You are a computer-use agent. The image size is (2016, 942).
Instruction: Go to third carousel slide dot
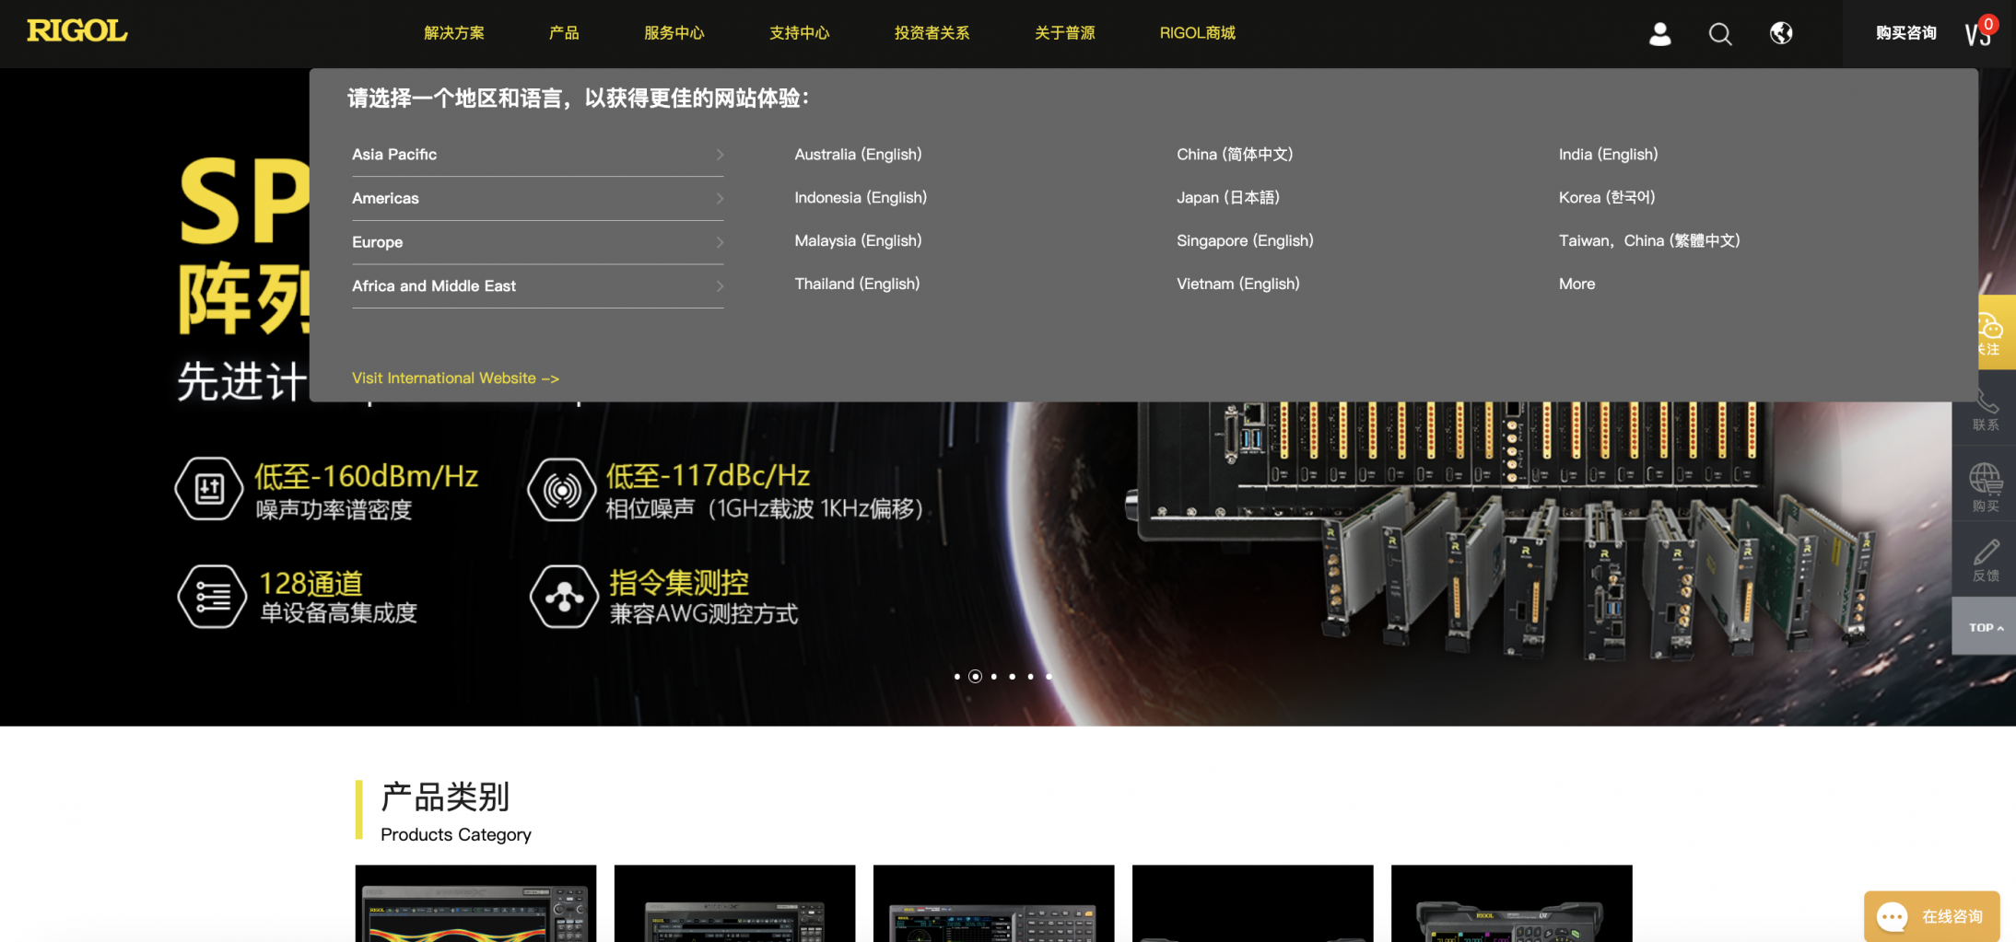[994, 677]
